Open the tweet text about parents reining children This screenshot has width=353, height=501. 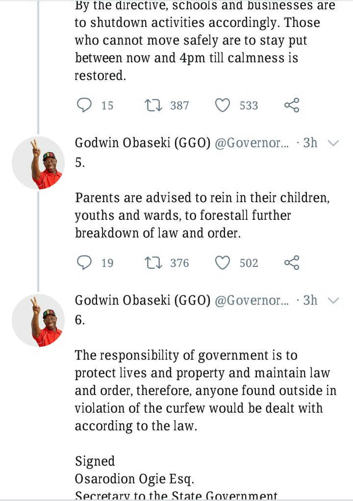pos(200,215)
